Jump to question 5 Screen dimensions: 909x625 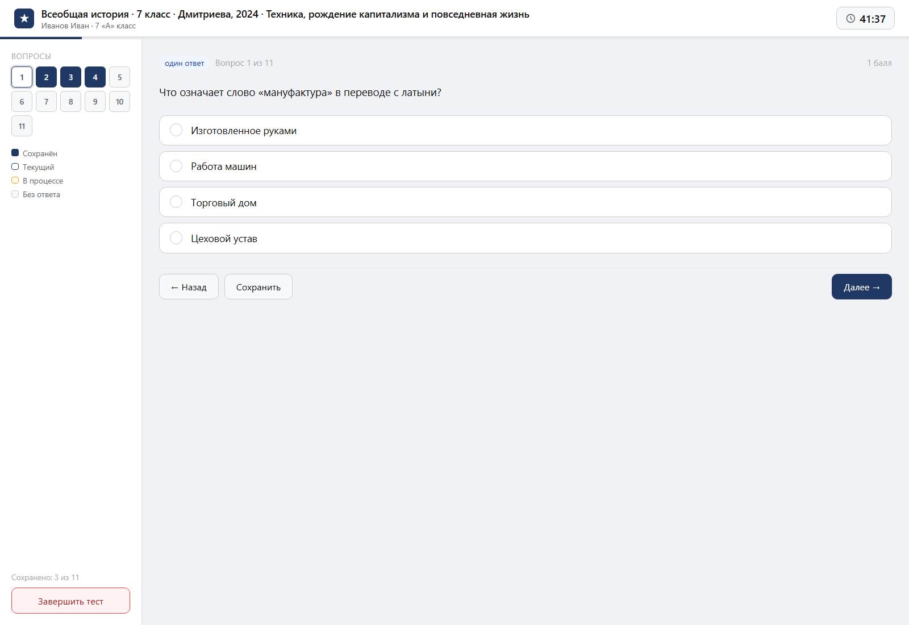(x=119, y=77)
